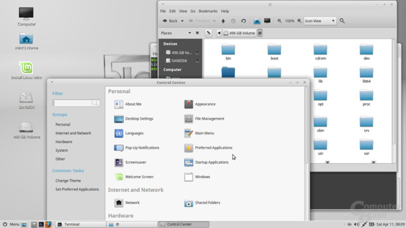Open Welcome Screen
The height and width of the screenshot is (228, 406).
click(x=134, y=177)
